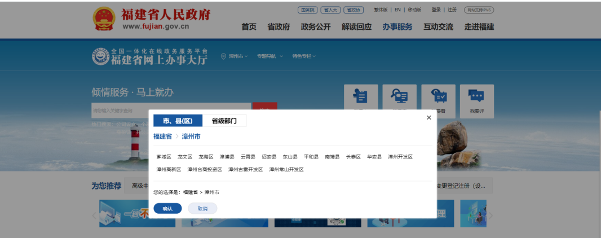Viewport: 601px width, 238px height.
Task: Switch to the 市、县(区) tab
Action: tap(178, 121)
